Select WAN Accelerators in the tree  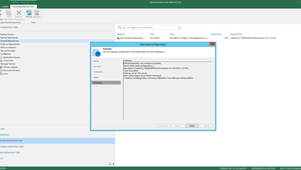click(x=8, y=47)
